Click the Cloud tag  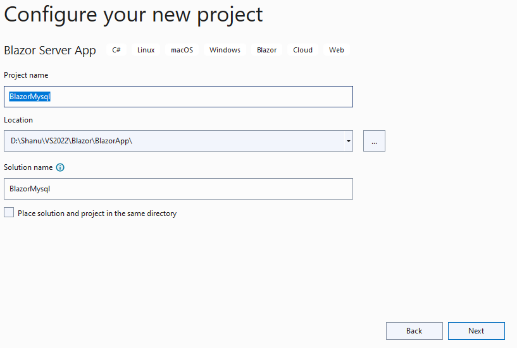302,50
